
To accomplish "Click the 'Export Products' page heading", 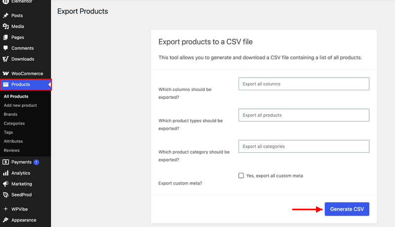I will 82,11.
